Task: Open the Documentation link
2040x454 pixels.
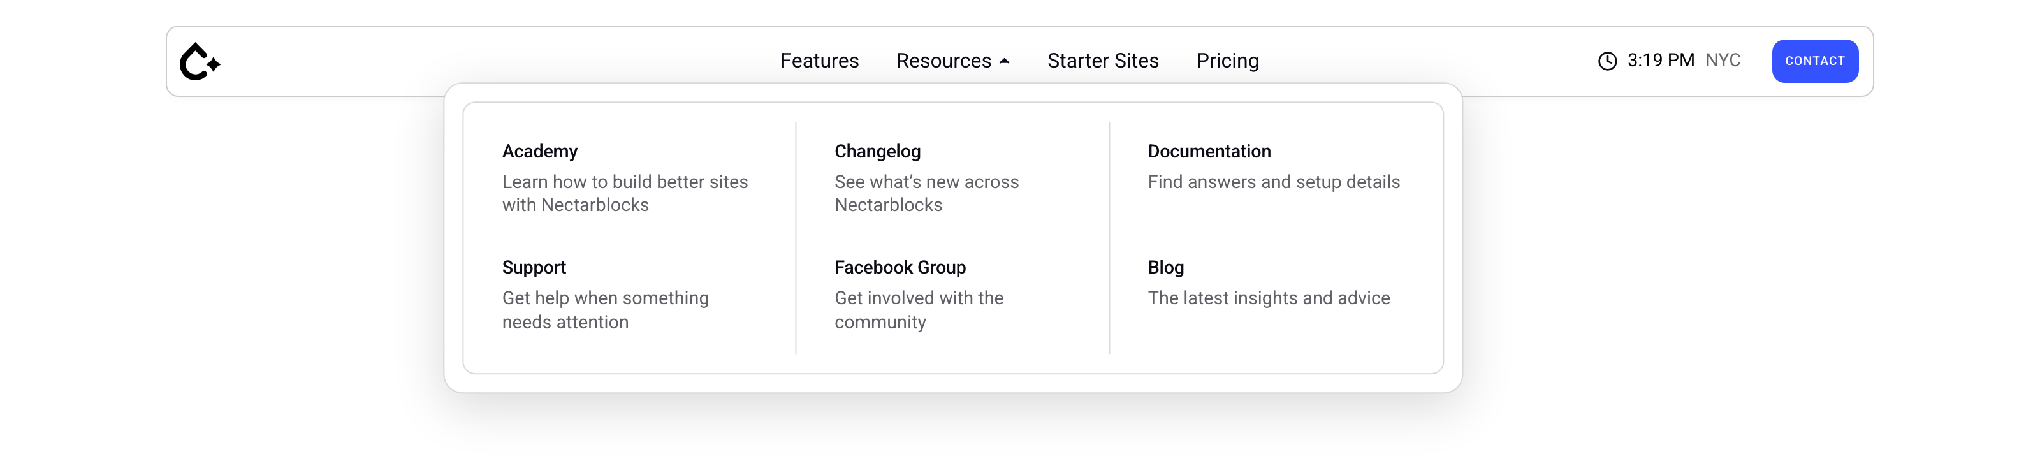Action: 1209,151
